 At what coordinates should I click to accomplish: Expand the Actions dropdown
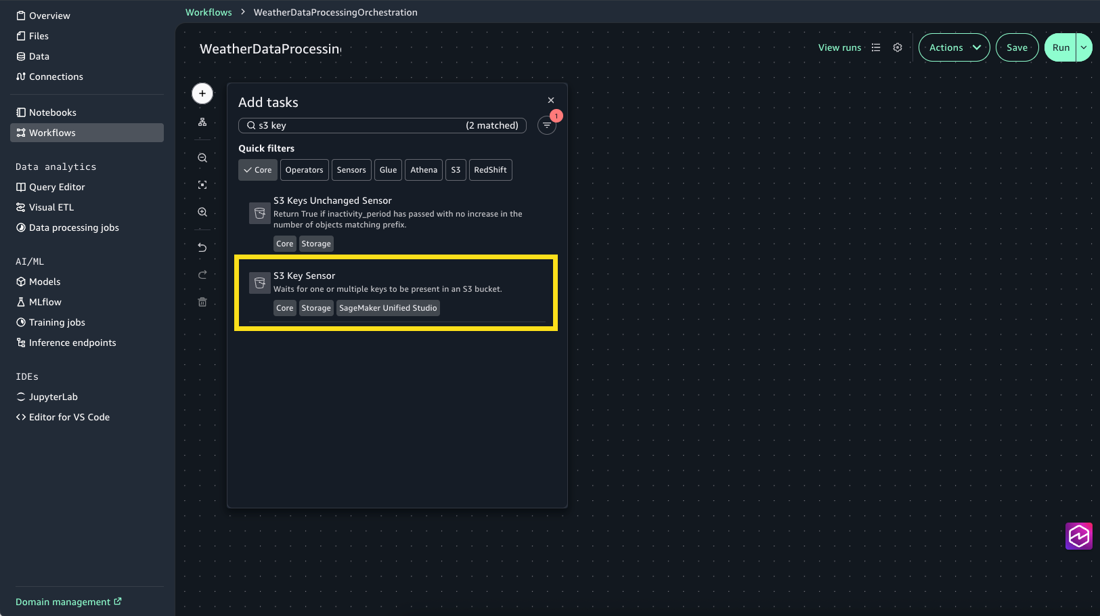coord(954,47)
